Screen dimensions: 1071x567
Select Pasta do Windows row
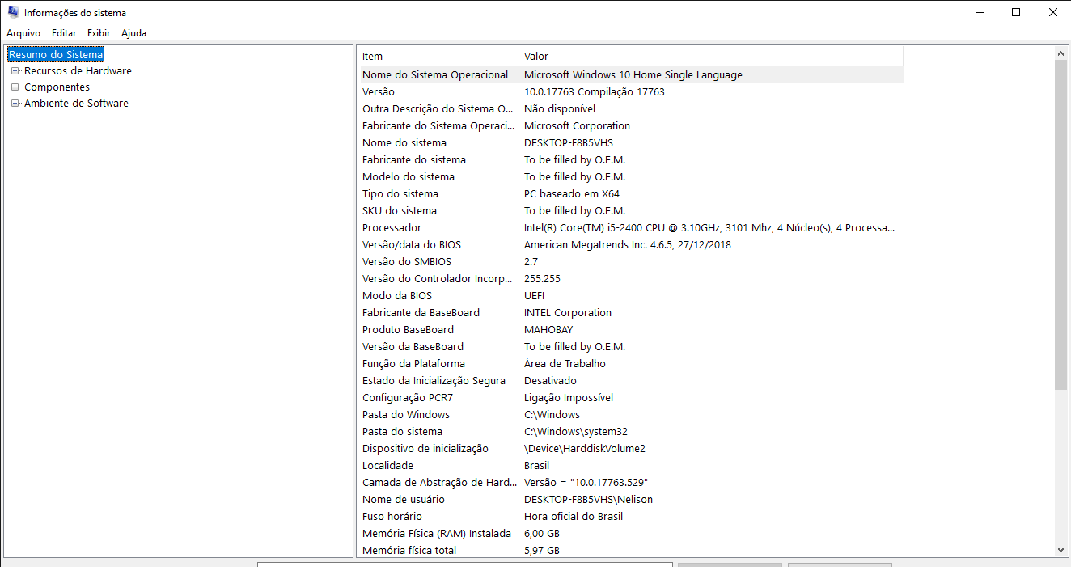630,414
